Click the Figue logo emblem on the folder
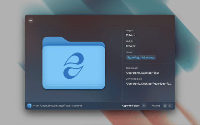 pos(73,66)
